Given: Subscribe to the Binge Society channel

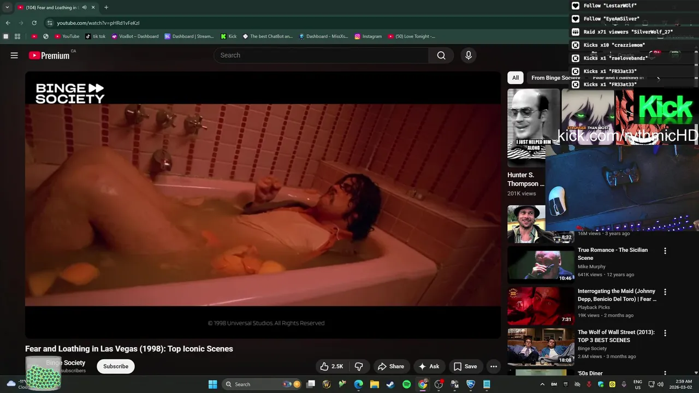Looking at the screenshot, I should [x=116, y=366].
